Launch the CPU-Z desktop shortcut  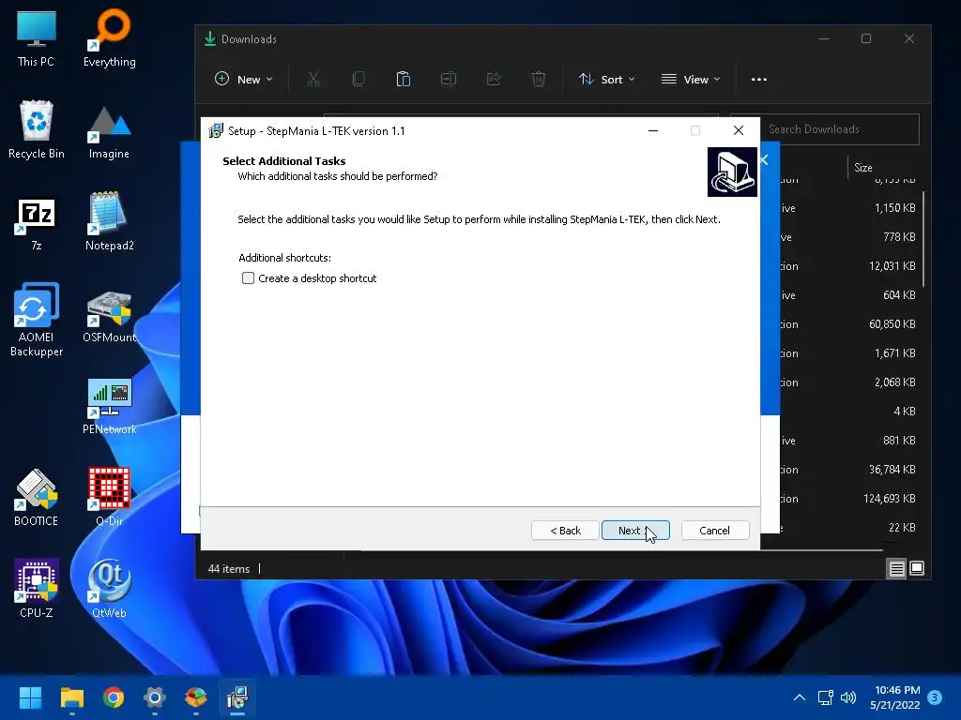pyautogui.click(x=37, y=589)
